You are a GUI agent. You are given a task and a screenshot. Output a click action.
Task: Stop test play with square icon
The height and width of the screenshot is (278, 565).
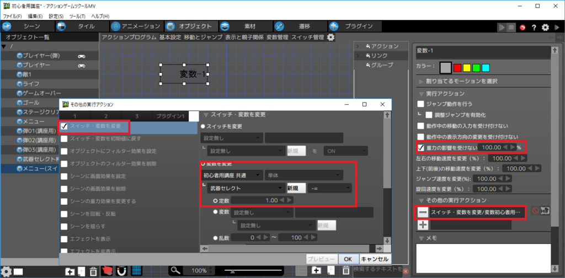511,28
